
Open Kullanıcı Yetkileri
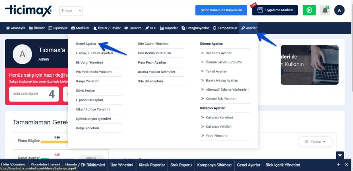[219, 126]
